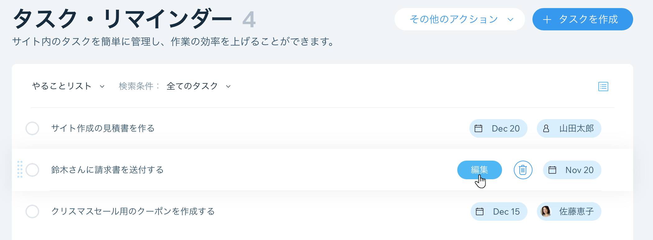Screen dimensions: 653x240
Task: Click 佐藤恵子 avatar photo
Action: tap(546, 211)
